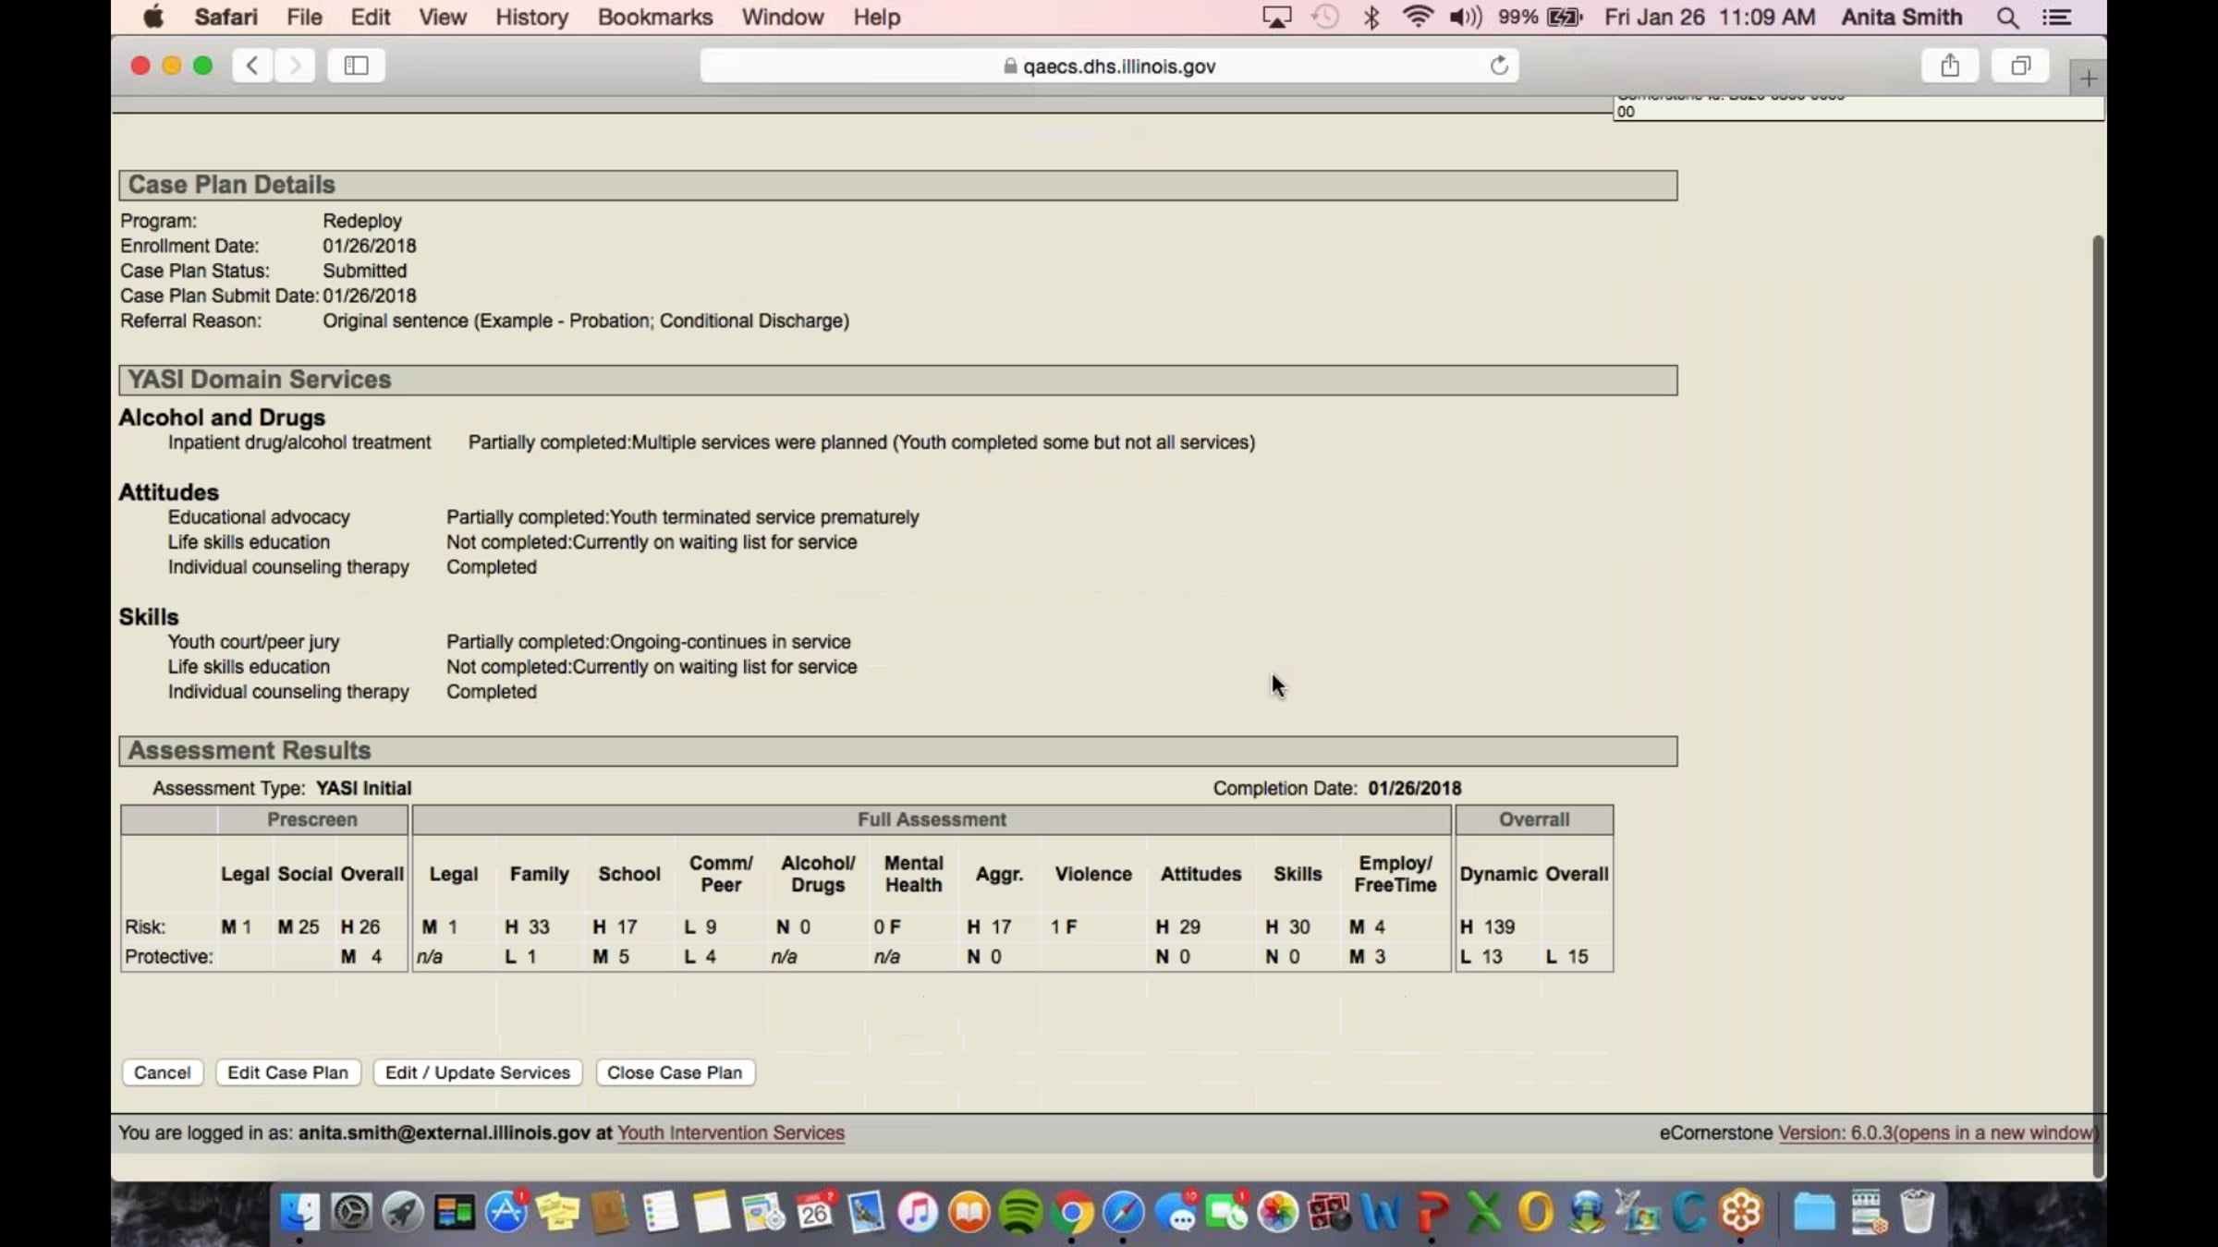The image size is (2218, 1247).
Task: Open Photos from the Dock
Action: click(1279, 1212)
